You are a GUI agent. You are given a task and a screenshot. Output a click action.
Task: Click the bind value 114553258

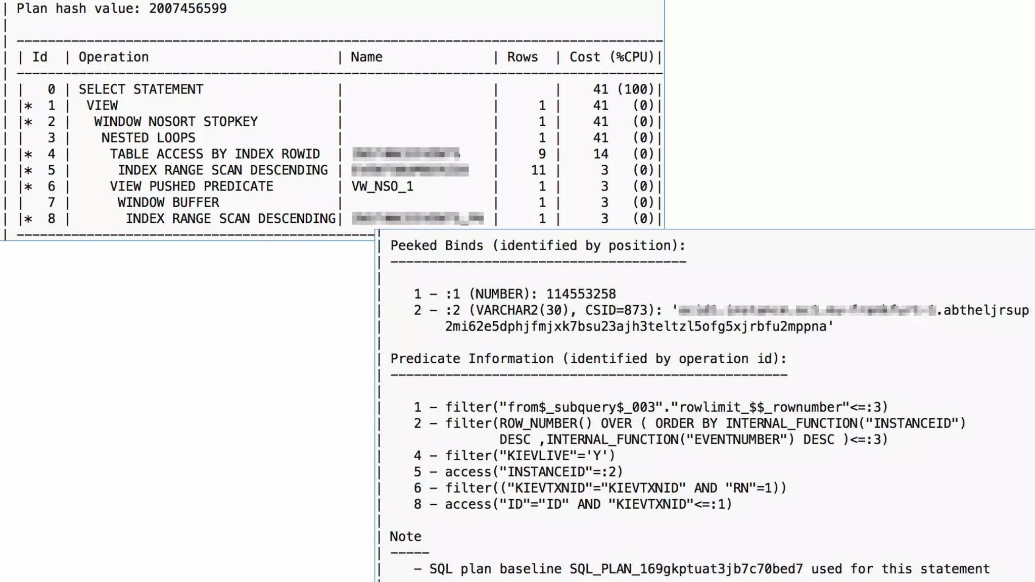(x=581, y=294)
